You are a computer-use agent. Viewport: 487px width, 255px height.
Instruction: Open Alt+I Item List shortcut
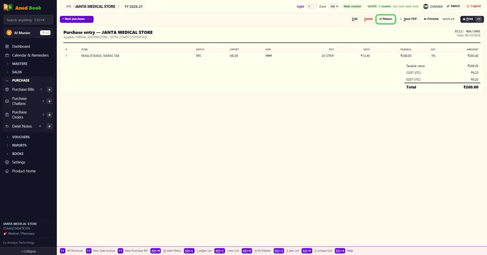pyautogui.click(x=227, y=250)
